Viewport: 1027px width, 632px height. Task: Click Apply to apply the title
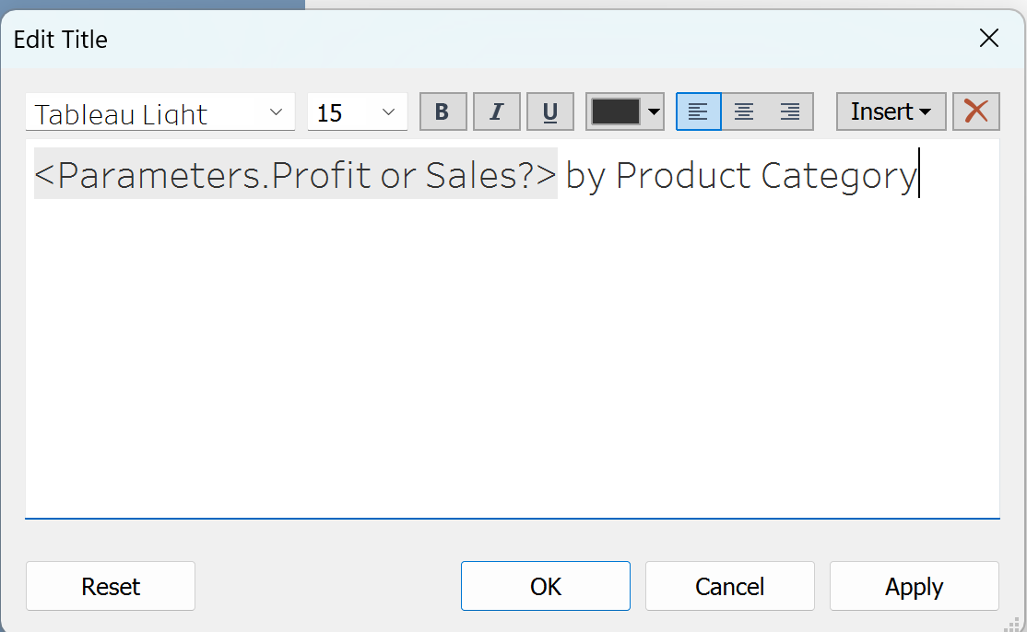click(914, 587)
